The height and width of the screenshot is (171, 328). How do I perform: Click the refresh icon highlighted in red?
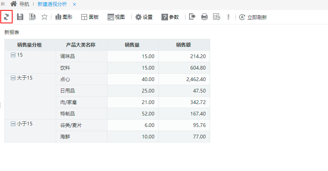pos(7,17)
